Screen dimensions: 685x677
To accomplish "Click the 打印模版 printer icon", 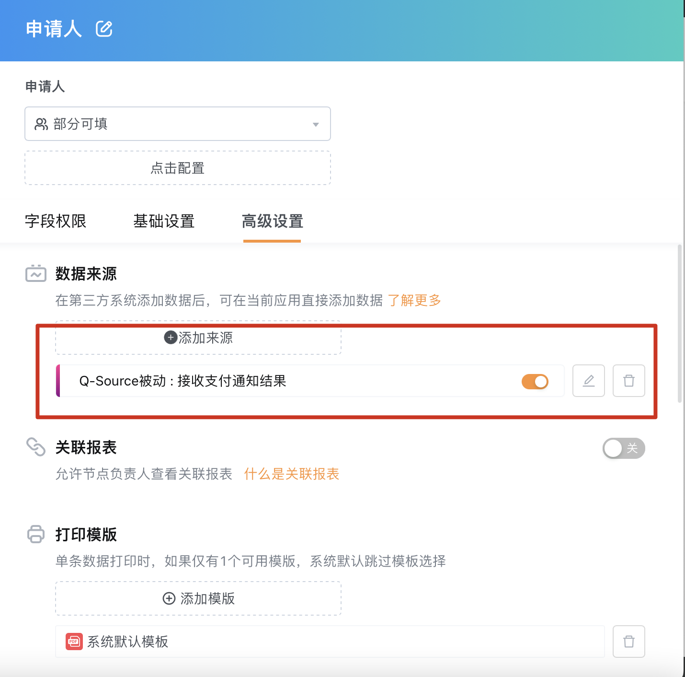I will (x=36, y=534).
